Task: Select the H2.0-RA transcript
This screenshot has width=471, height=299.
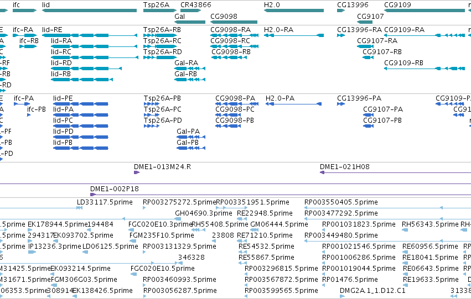Action: click(294, 35)
